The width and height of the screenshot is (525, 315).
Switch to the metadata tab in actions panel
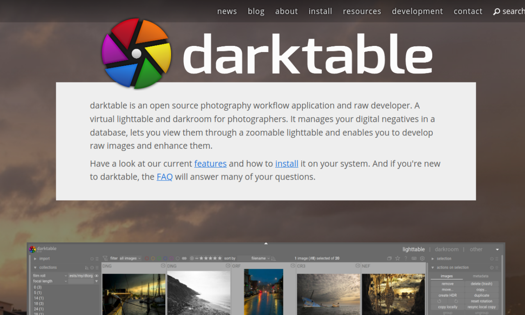coord(480,276)
